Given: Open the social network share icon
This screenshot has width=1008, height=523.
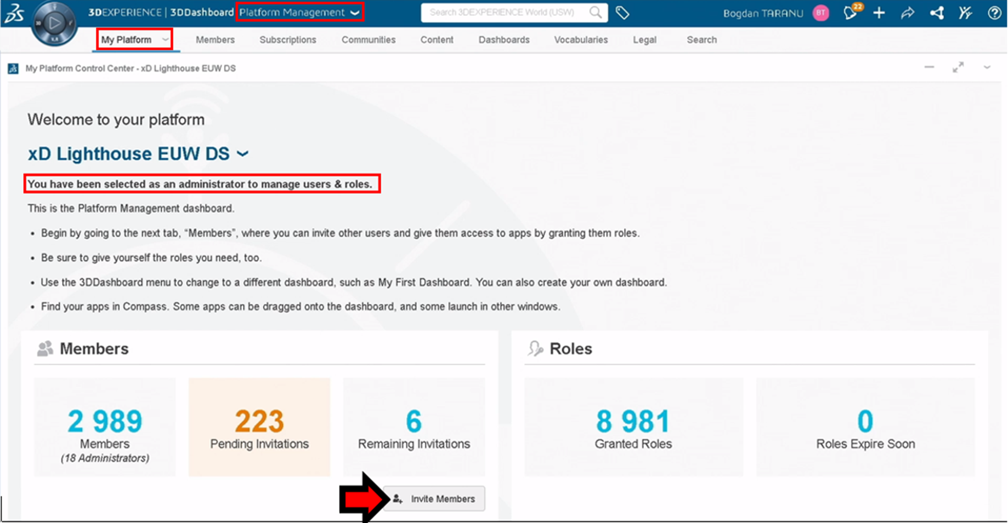Looking at the screenshot, I should tap(937, 13).
